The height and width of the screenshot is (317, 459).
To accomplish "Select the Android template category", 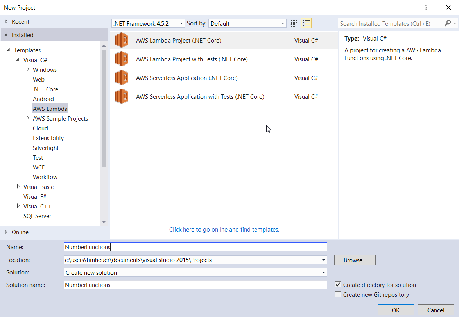I will pyautogui.click(x=43, y=99).
